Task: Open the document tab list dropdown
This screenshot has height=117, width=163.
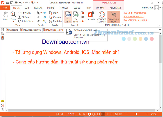Action: [x=160, y=30]
